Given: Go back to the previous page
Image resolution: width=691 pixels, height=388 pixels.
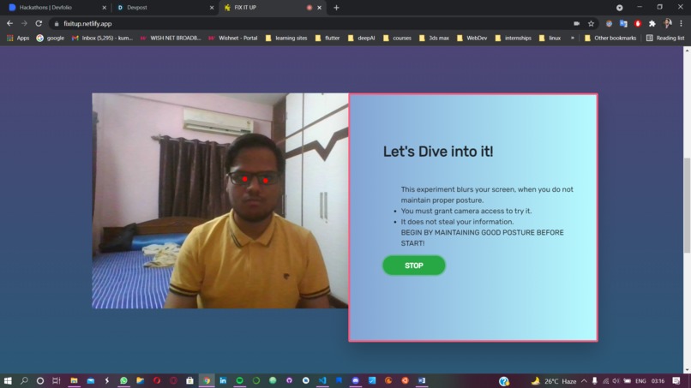Looking at the screenshot, I should click(x=9, y=23).
